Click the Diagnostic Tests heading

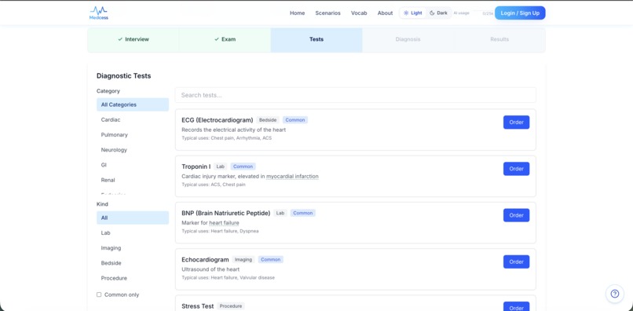pos(123,76)
